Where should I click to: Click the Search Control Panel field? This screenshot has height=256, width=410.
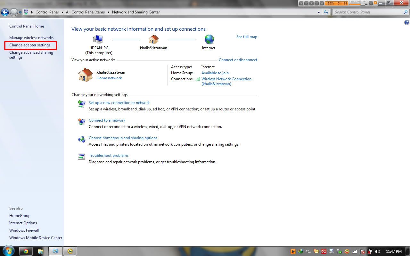coord(368,12)
